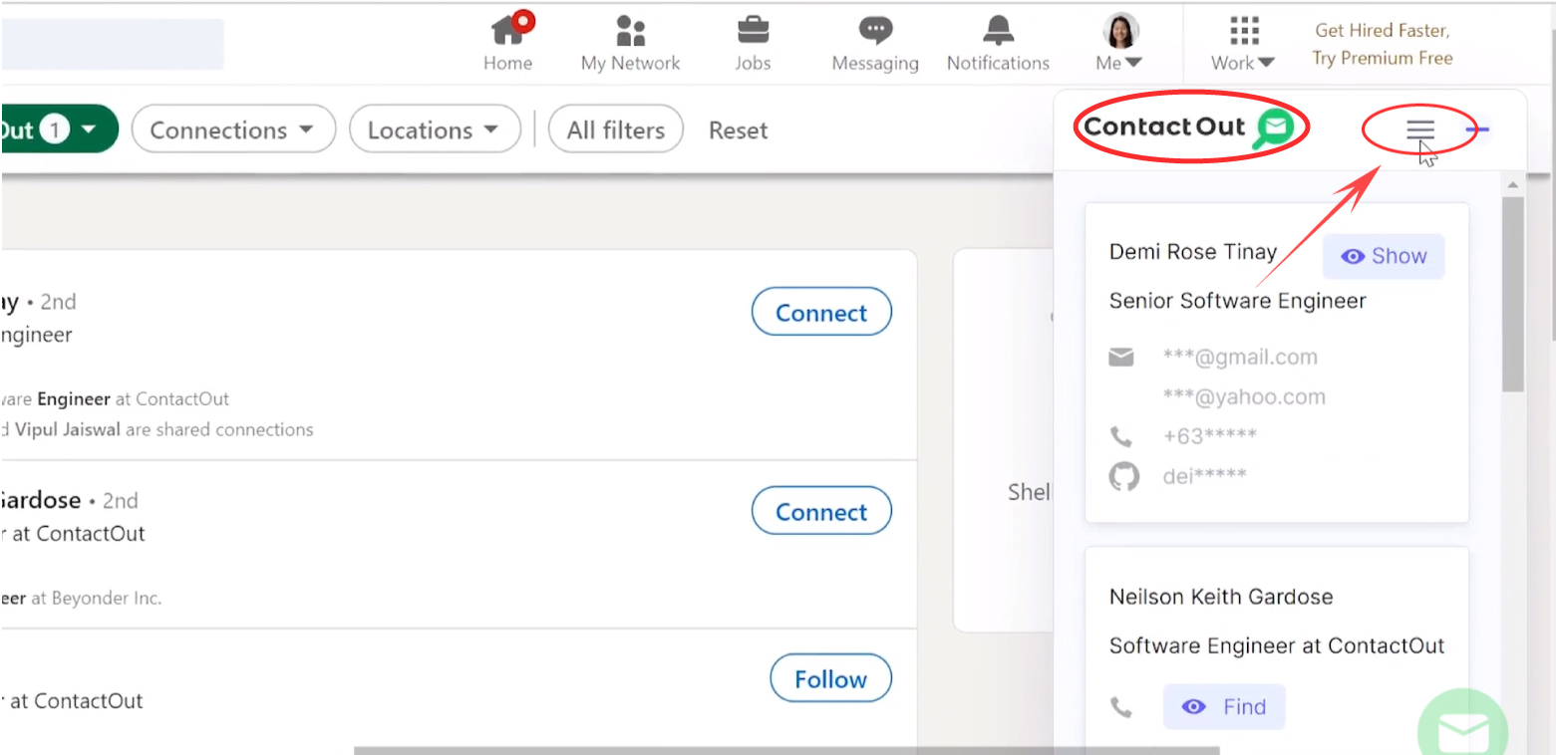Click the ContactOut logo
This screenshot has height=755, width=1556.
point(1188,127)
